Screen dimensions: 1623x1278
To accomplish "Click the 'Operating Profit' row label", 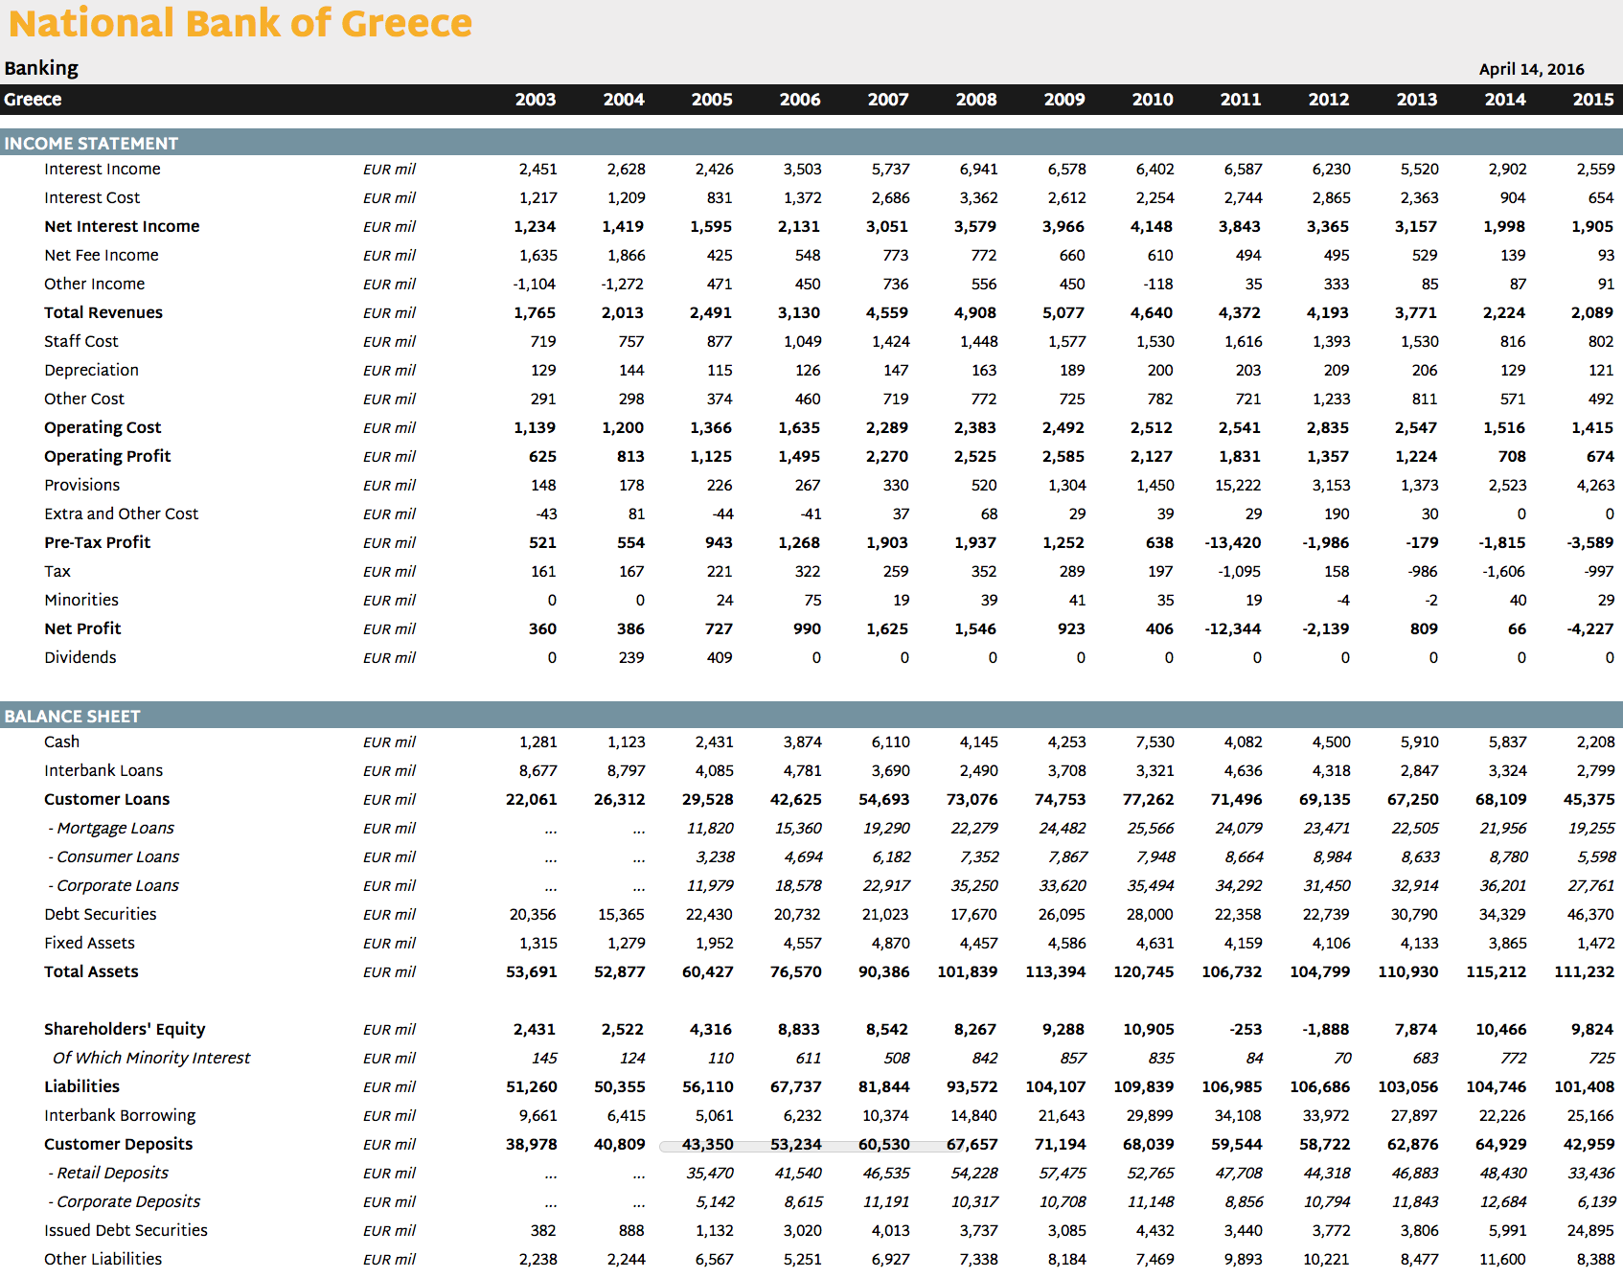I will click(107, 457).
